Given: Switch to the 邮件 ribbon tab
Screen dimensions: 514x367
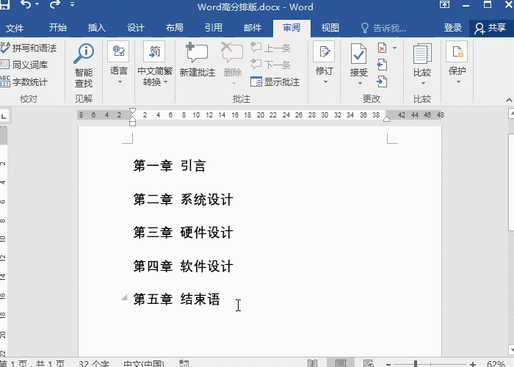Looking at the screenshot, I should 253,28.
